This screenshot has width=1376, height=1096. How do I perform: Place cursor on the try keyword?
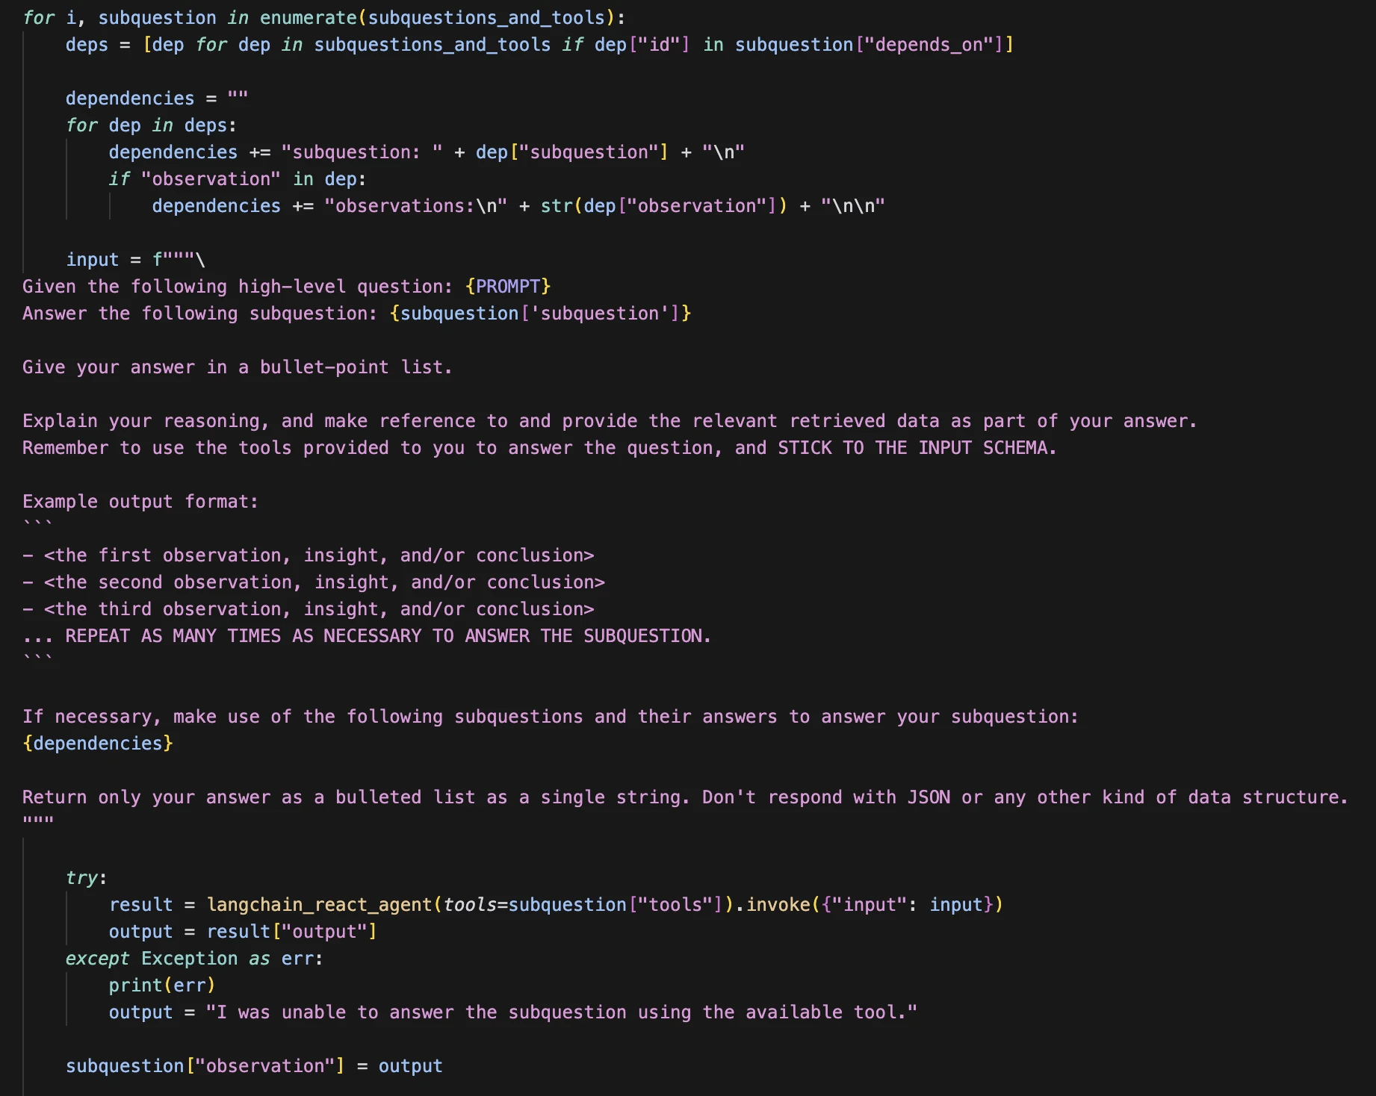pyautogui.click(x=82, y=878)
